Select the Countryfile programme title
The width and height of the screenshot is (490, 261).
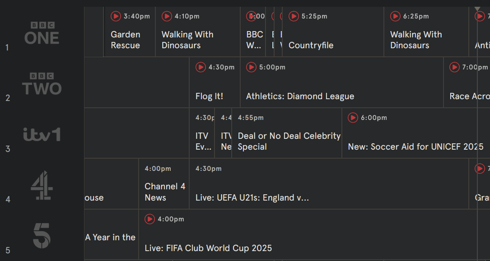point(311,46)
